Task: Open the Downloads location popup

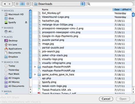Action: coord(59,4)
